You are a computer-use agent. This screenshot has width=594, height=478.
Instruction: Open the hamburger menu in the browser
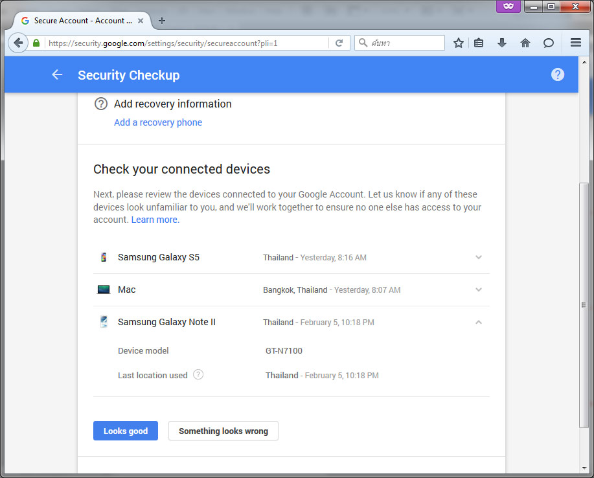(x=576, y=42)
